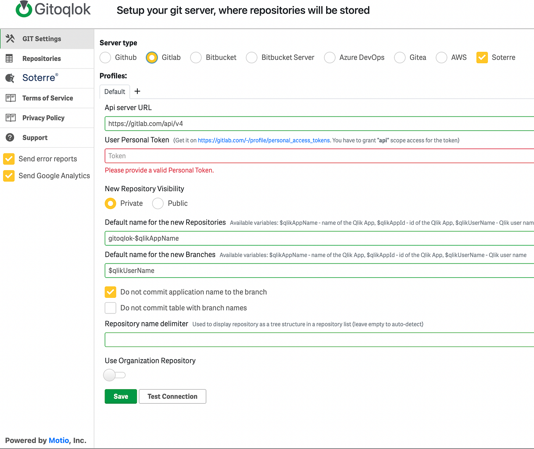Click the Gitoqlok logo icon

click(x=24, y=9)
